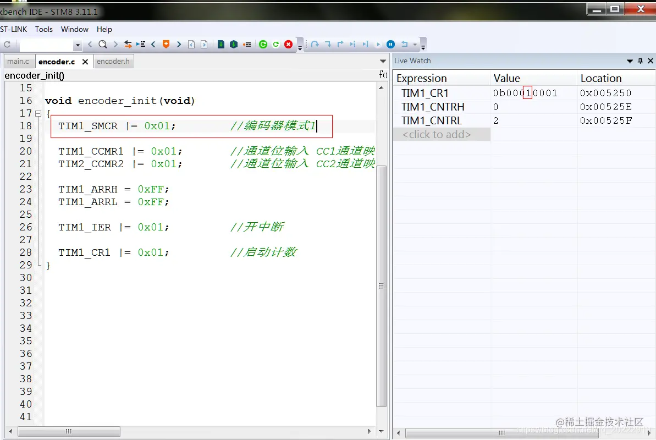Image resolution: width=656 pixels, height=440 pixels.
Task: Click the Step Out debug icon
Action: [340, 45]
